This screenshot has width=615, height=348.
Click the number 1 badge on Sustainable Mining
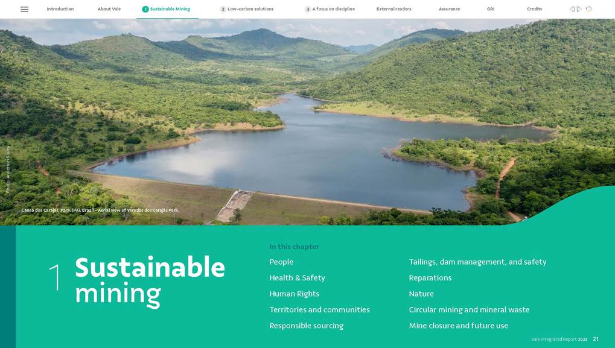(145, 9)
